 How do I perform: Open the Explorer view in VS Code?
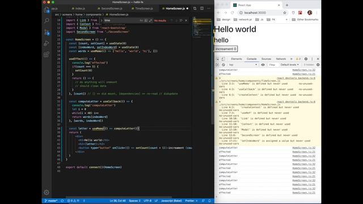point(47,10)
